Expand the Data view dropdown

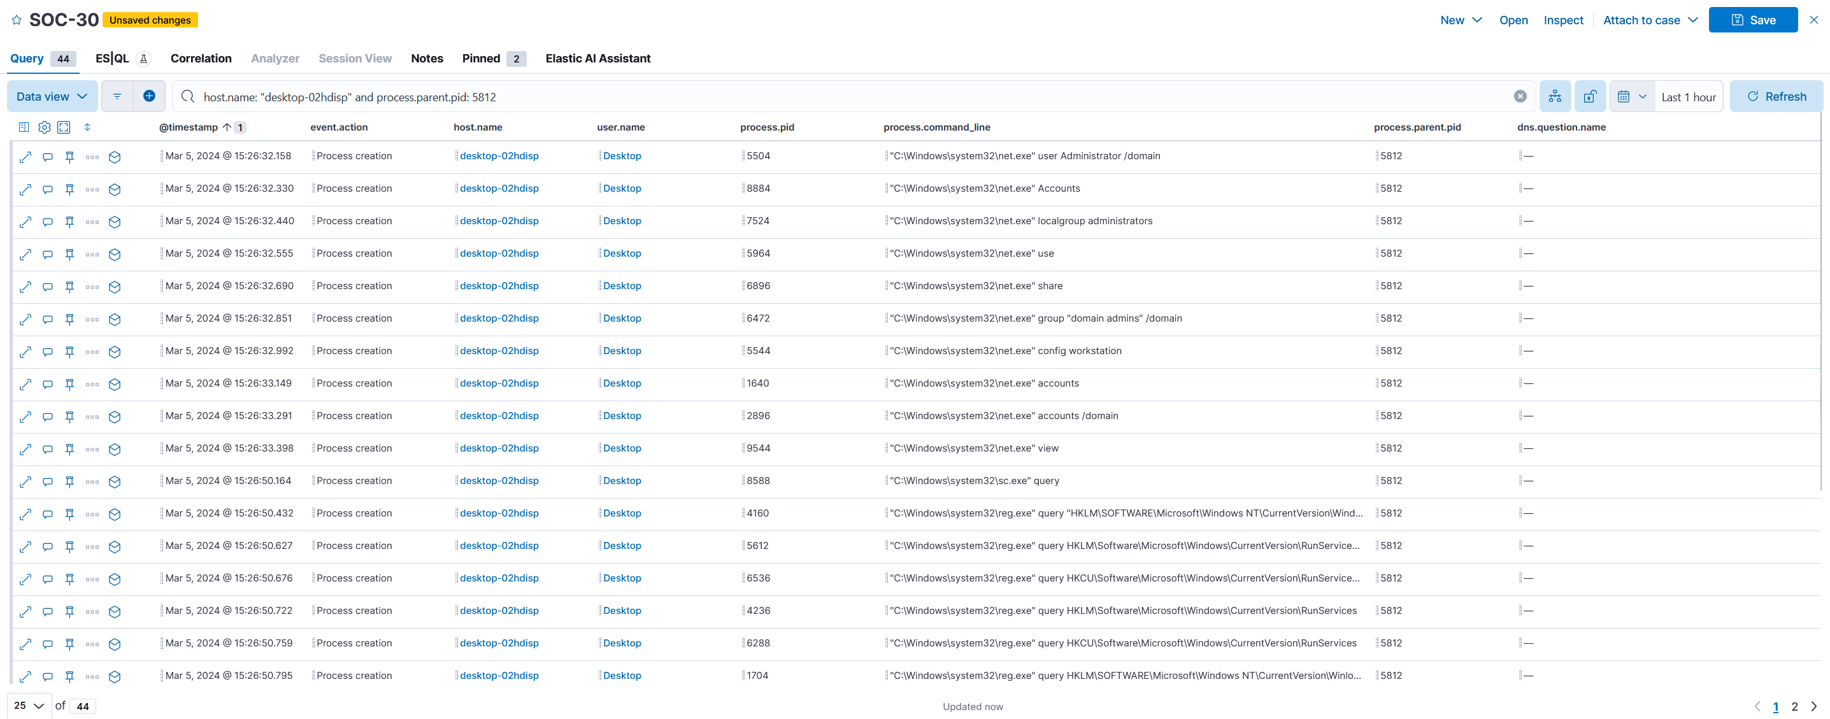52,97
